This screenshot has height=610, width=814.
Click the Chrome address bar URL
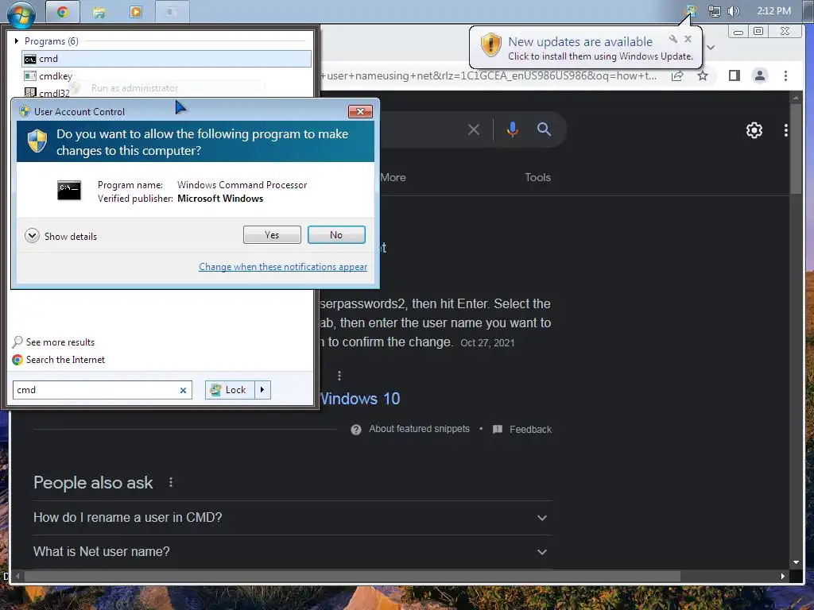490,76
